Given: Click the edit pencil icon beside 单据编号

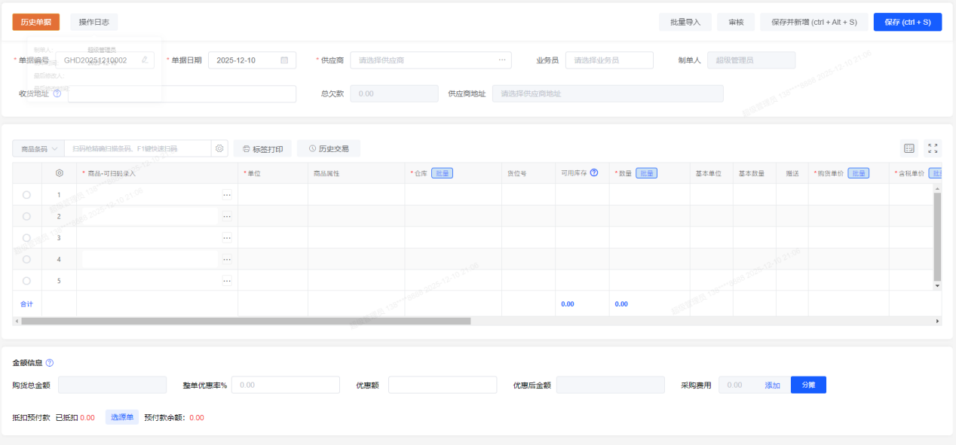Looking at the screenshot, I should tap(145, 60).
